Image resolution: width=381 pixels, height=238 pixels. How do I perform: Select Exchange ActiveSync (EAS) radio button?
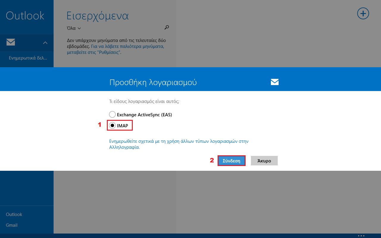112,115
